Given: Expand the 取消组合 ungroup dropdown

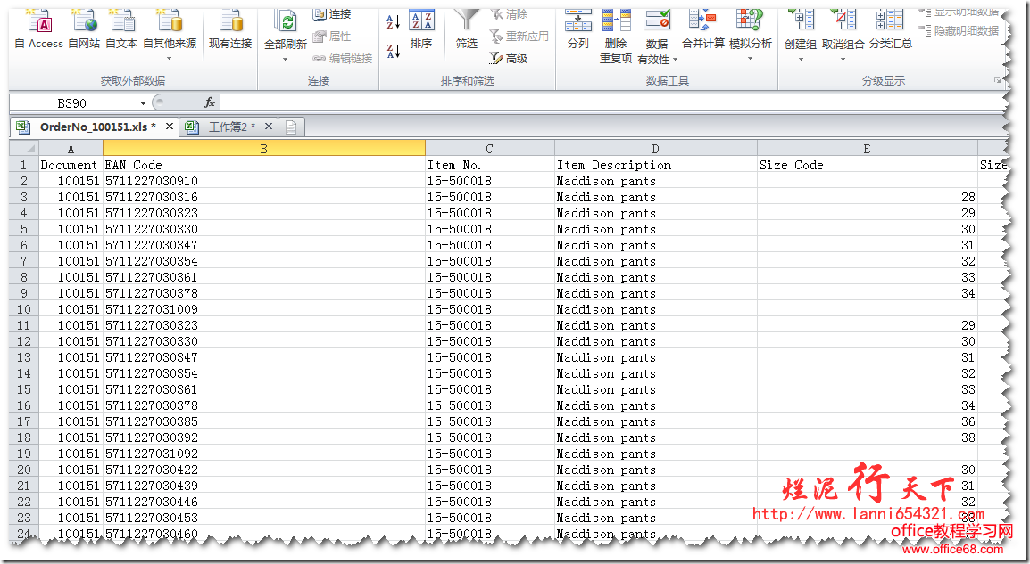Looking at the screenshot, I should pyautogui.click(x=843, y=59).
